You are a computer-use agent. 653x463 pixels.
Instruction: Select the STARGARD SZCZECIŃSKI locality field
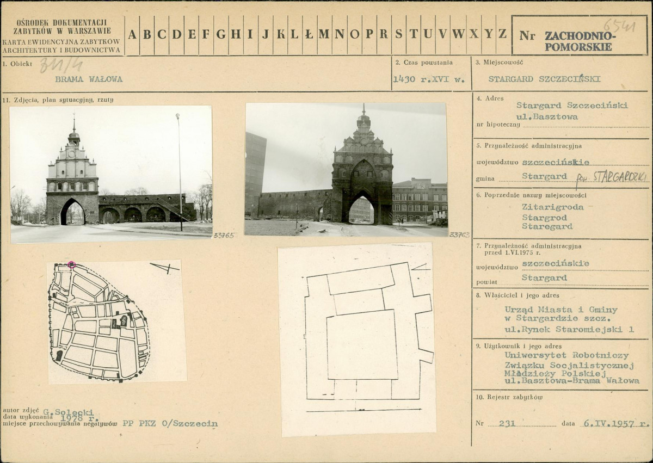click(x=544, y=79)
